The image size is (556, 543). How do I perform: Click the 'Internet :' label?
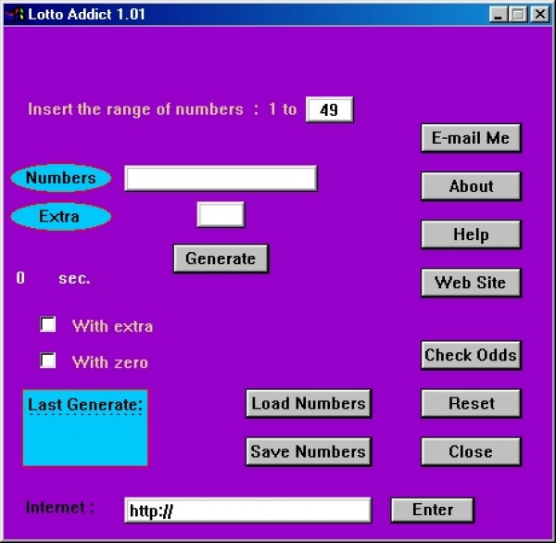(60, 508)
